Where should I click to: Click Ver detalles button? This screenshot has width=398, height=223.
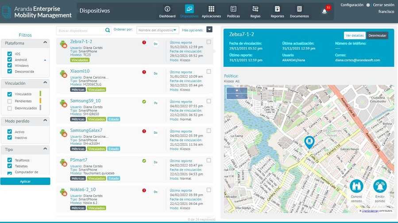pyautogui.click(x=355, y=35)
